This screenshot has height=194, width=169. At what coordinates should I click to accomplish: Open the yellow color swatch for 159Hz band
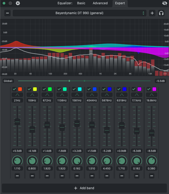tap(35, 89)
